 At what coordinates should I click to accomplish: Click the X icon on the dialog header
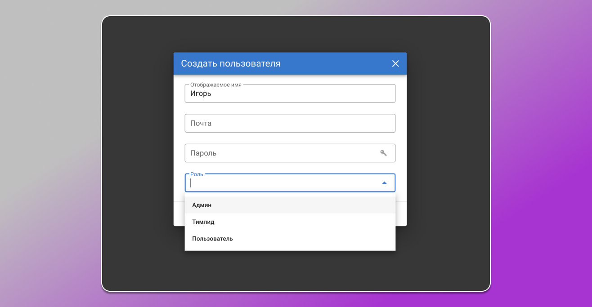(x=395, y=63)
